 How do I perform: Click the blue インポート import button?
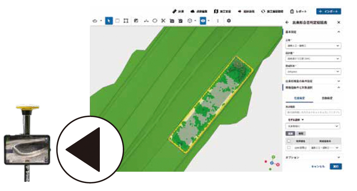pyautogui.click(x=328, y=11)
